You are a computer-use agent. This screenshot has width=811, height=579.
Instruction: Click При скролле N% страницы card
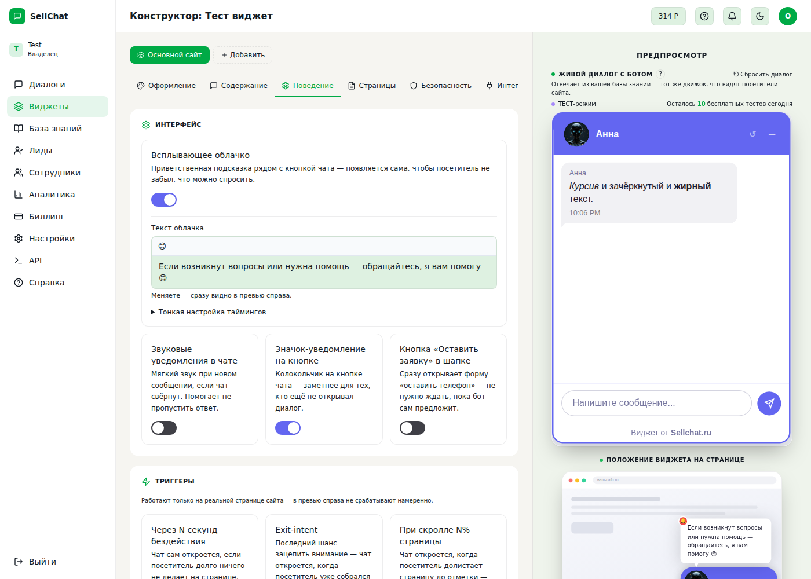(x=448, y=547)
